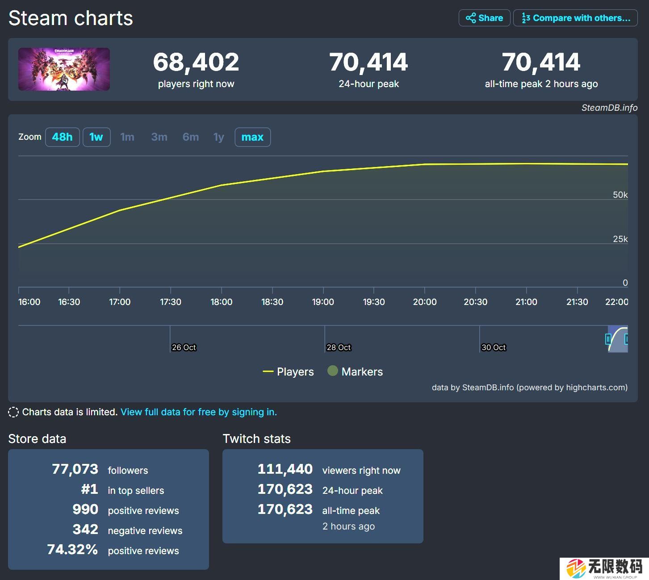Click the 70,414 24-hour peak value

(368, 62)
